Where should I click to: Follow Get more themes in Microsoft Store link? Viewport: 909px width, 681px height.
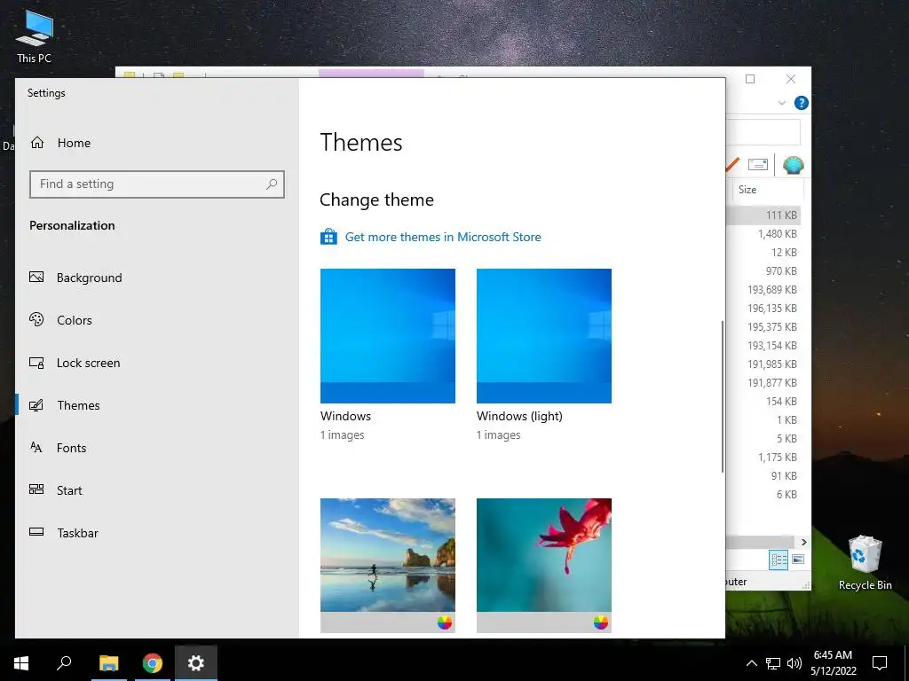[x=443, y=237]
